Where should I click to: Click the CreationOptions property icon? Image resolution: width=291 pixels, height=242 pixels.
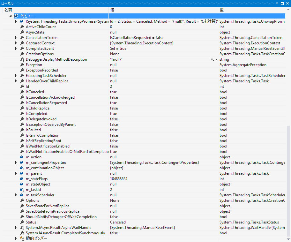click(22, 54)
